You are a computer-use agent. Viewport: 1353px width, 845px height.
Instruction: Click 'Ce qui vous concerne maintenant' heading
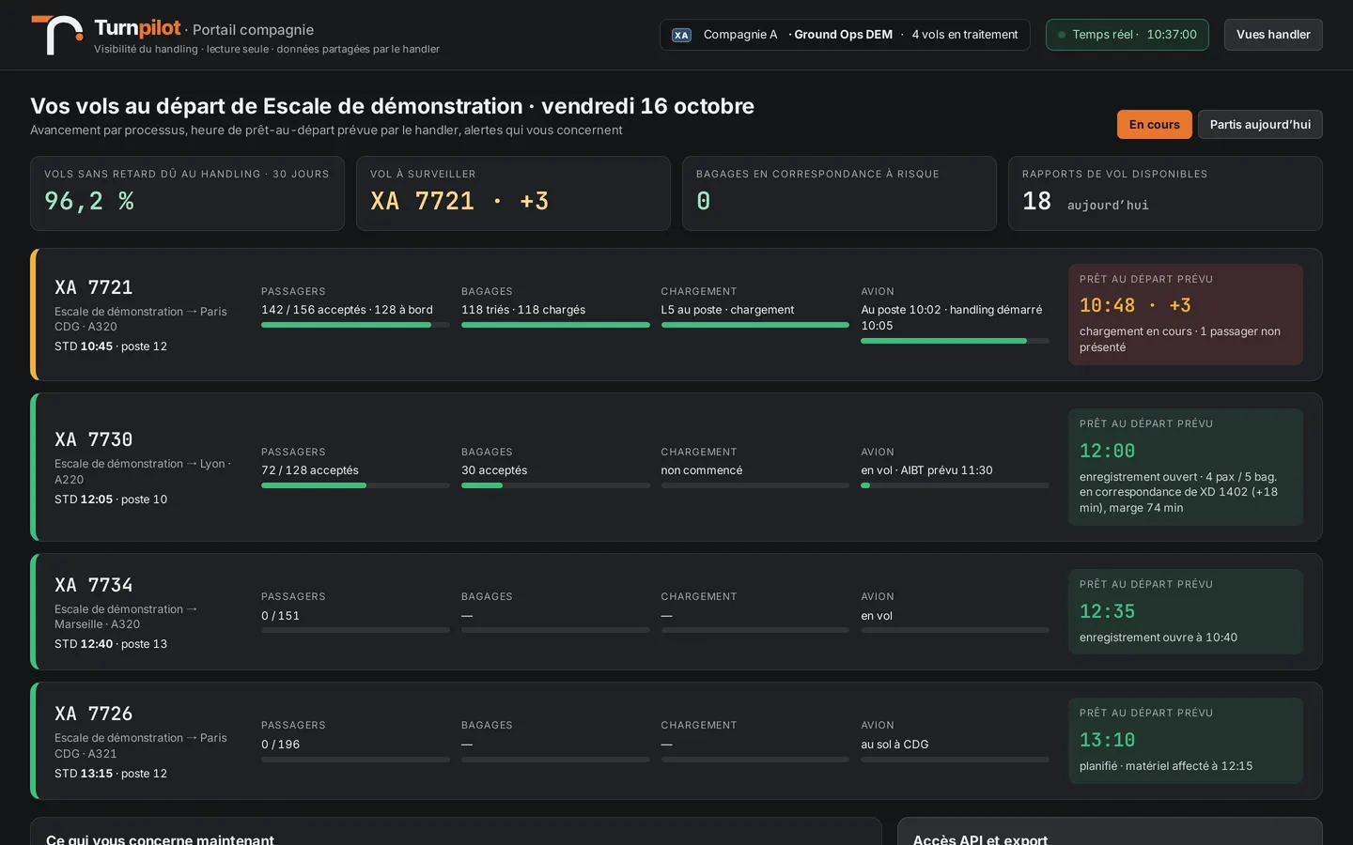tap(160, 839)
